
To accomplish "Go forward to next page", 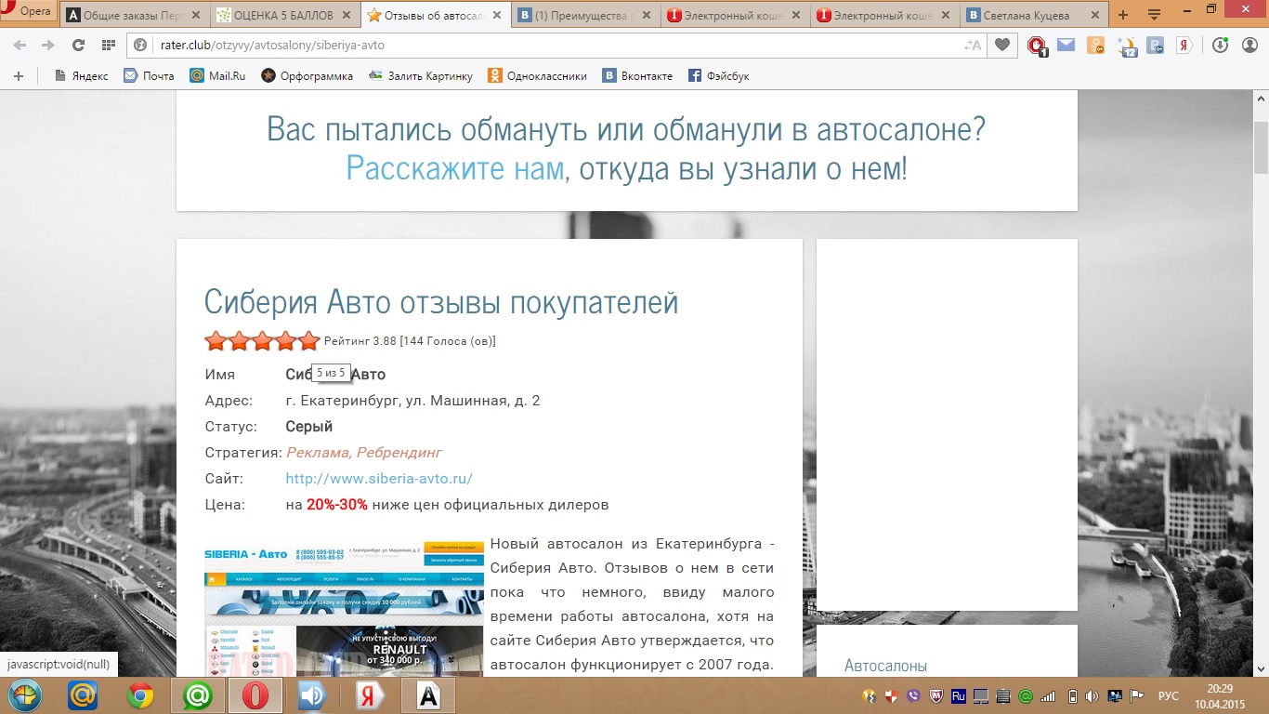I will pyautogui.click(x=48, y=45).
